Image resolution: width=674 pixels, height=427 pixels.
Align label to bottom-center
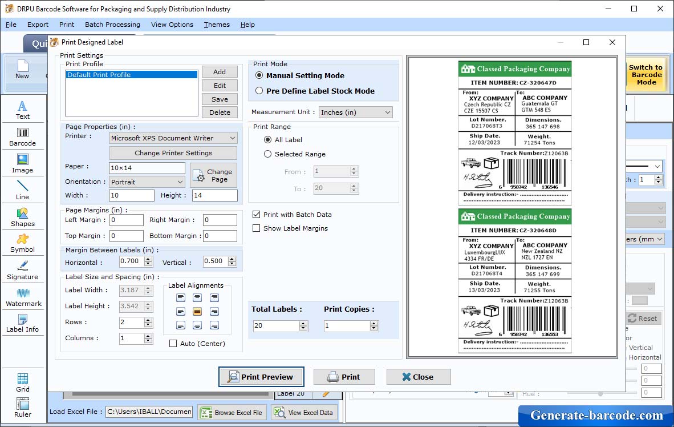[x=197, y=325]
